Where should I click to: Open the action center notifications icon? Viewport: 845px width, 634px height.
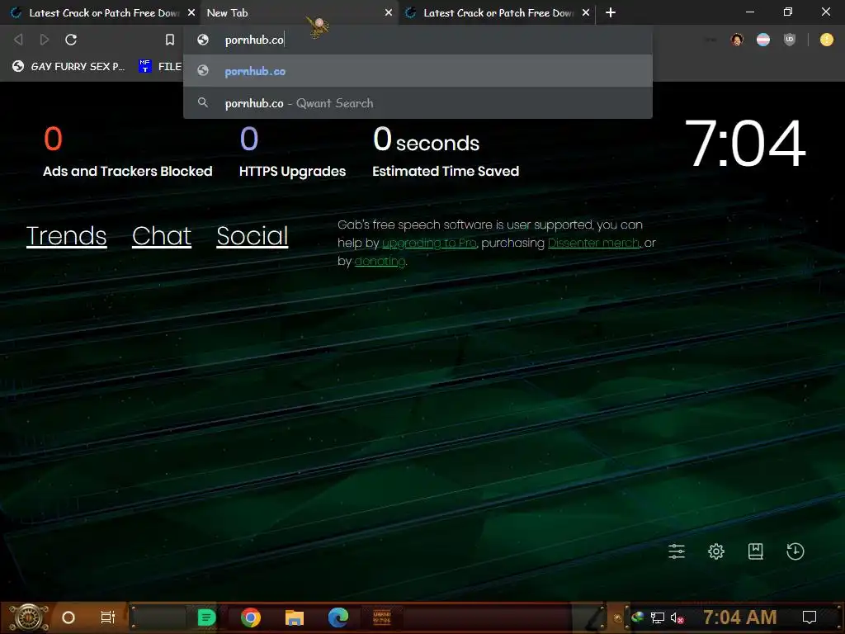pos(810,617)
